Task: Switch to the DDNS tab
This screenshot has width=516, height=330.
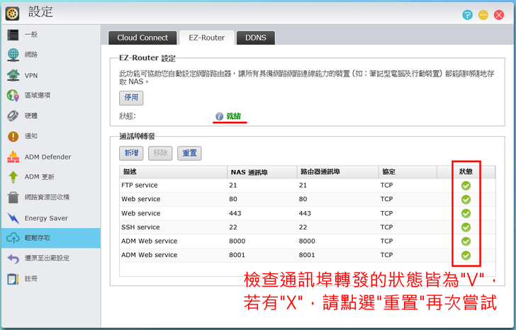Action: 255,38
